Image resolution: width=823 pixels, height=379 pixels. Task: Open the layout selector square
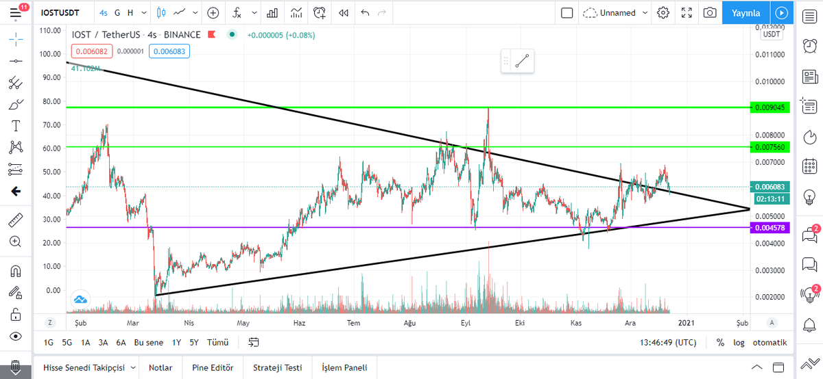(566, 12)
